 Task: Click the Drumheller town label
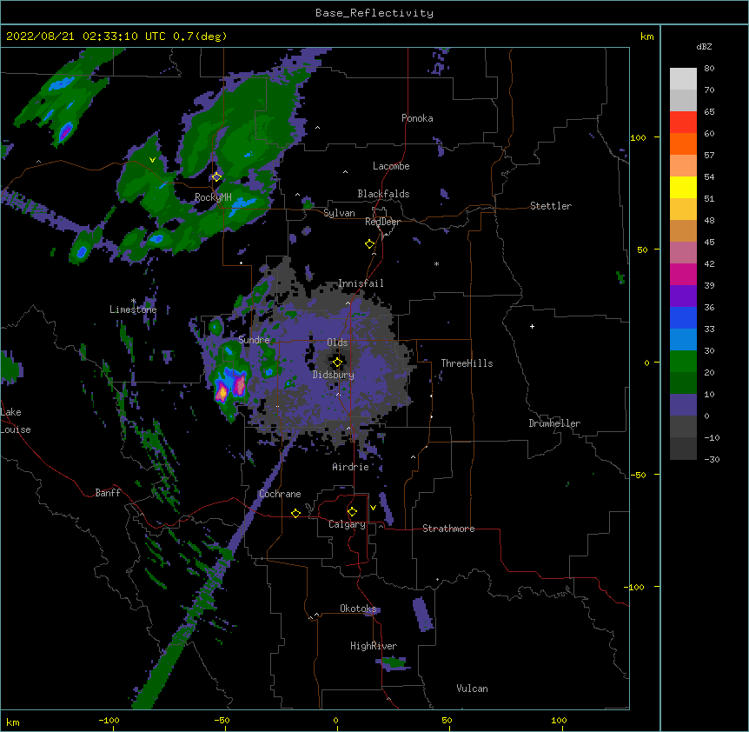coord(554,423)
